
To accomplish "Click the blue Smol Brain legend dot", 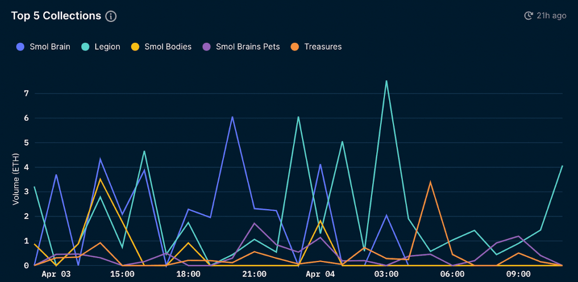I will [20, 47].
